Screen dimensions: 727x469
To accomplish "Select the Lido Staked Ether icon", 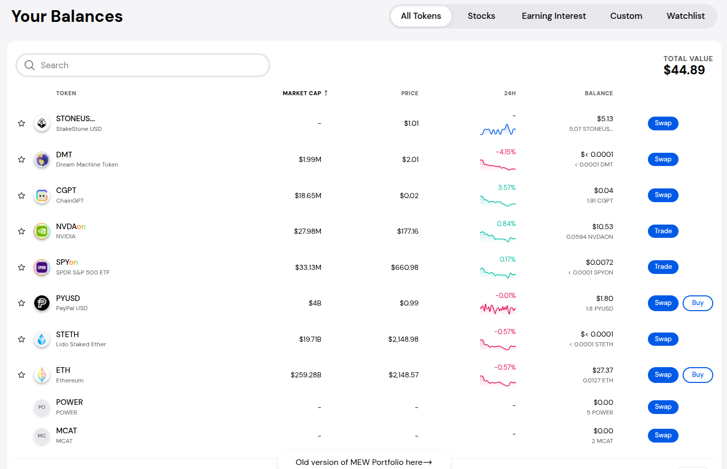I will point(42,339).
